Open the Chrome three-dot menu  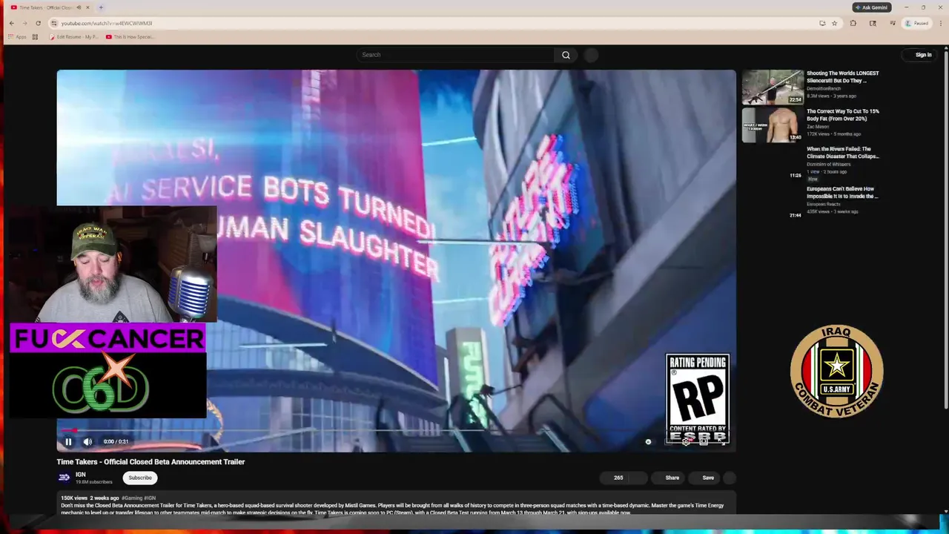940,23
